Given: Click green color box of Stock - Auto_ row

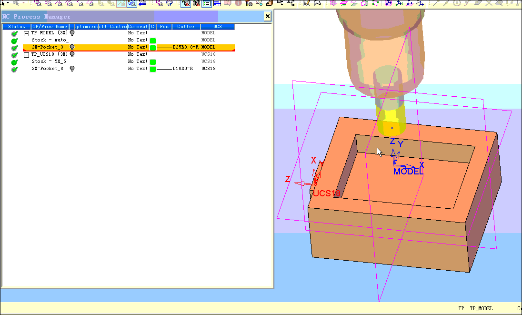Looking at the screenshot, I should coord(153,41).
